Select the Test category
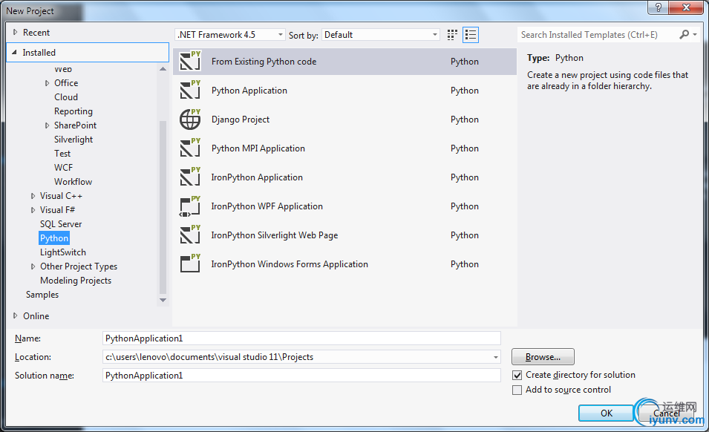Screen dimensions: 709x432 62,154
